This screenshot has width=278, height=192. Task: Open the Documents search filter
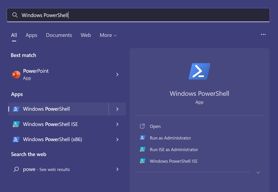(59, 35)
